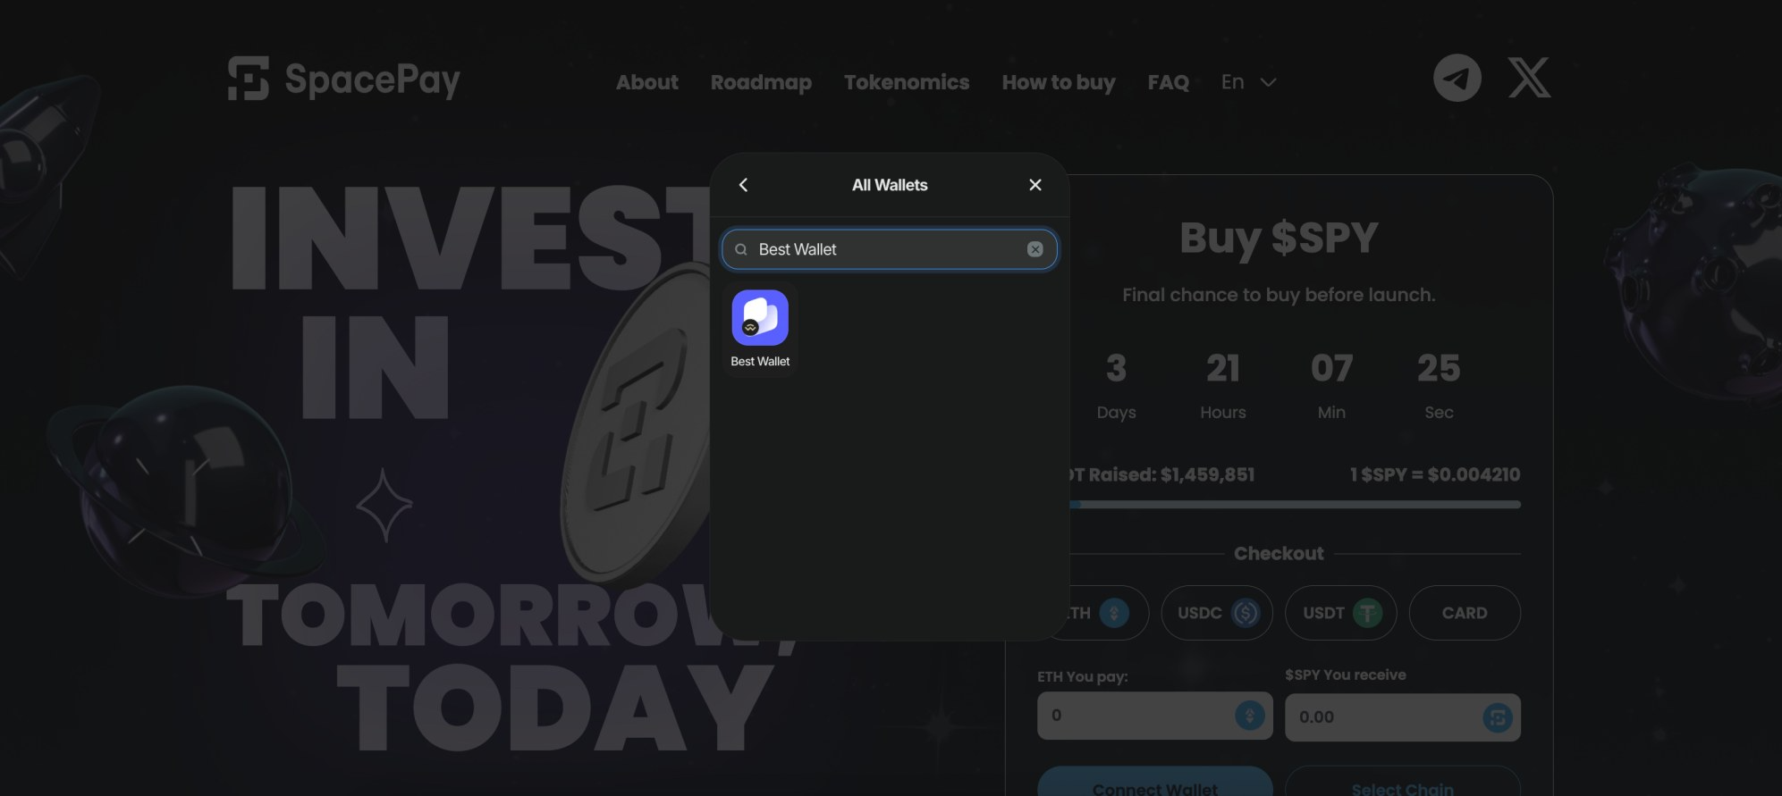Navigate to Roadmap section
Screen dimensions: 1782x796
[x=761, y=82]
